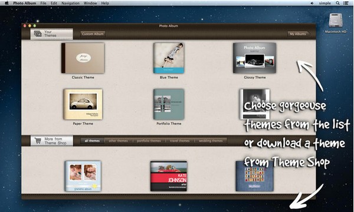This screenshot has width=354, height=212.
Task: Close the Photo Album window with red button
Action: click(25, 26)
